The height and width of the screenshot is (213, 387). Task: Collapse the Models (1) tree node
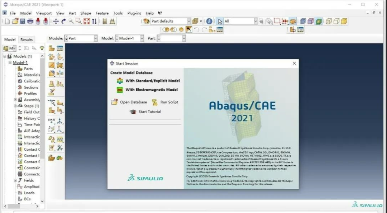pos(5,56)
